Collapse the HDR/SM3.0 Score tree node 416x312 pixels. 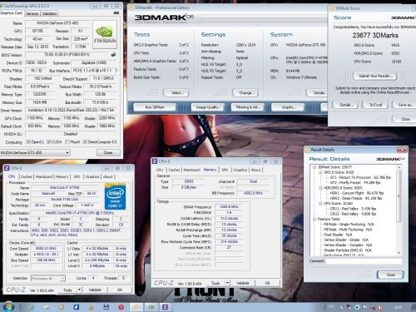click(320, 188)
